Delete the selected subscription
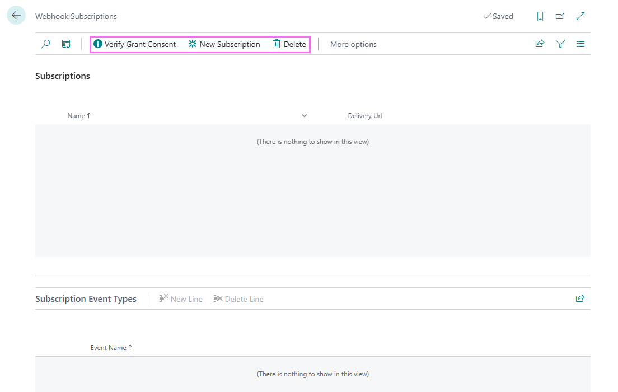 click(x=290, y=44)
